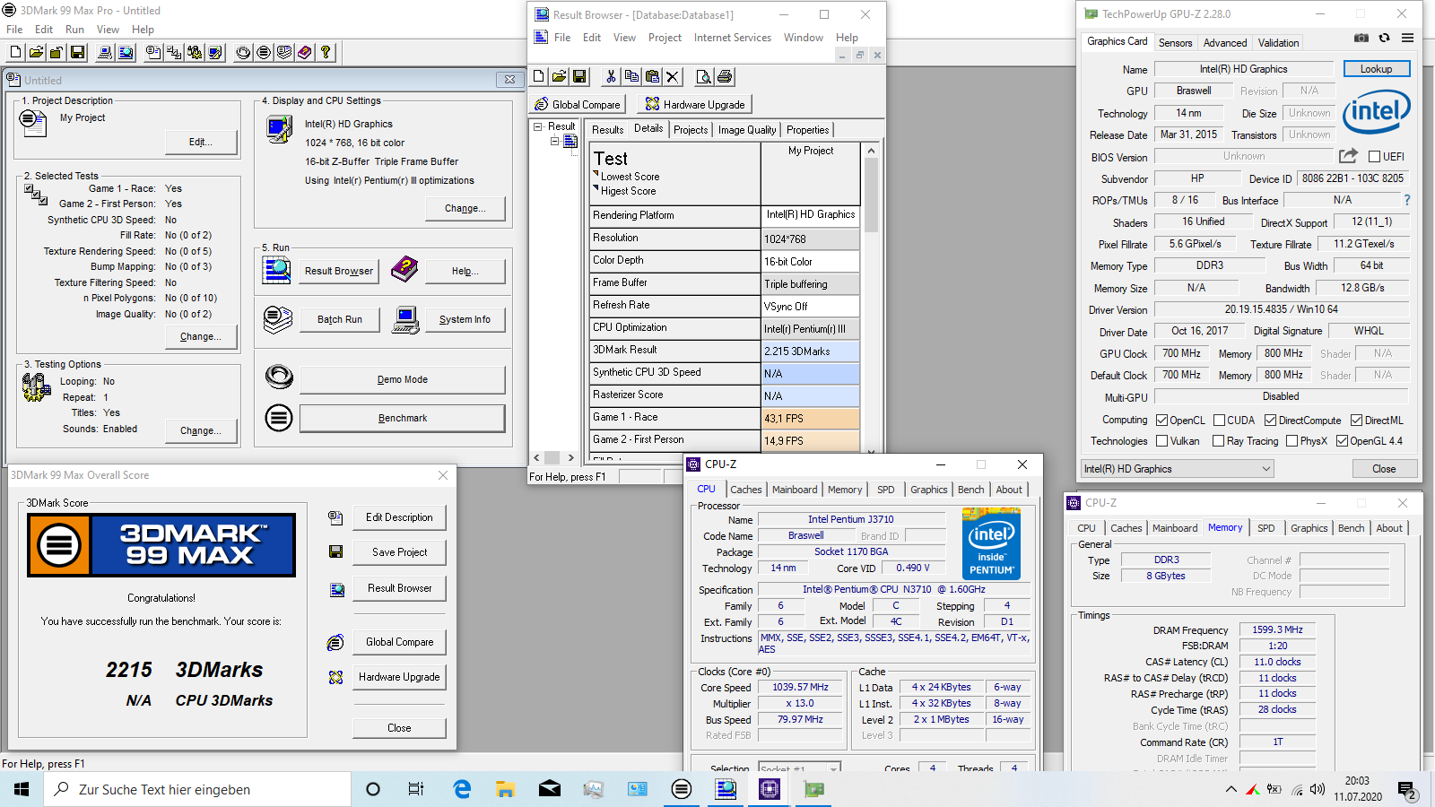Click yellow question mark icon in 3DMark toolbar
The width and height of the screenshot is (1435, 807).
tap(326, 53)
